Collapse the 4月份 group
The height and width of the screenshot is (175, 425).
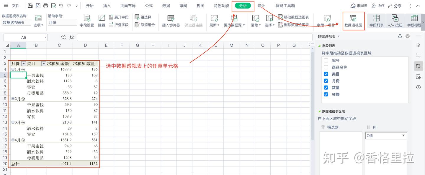click(x=13, y=140)
